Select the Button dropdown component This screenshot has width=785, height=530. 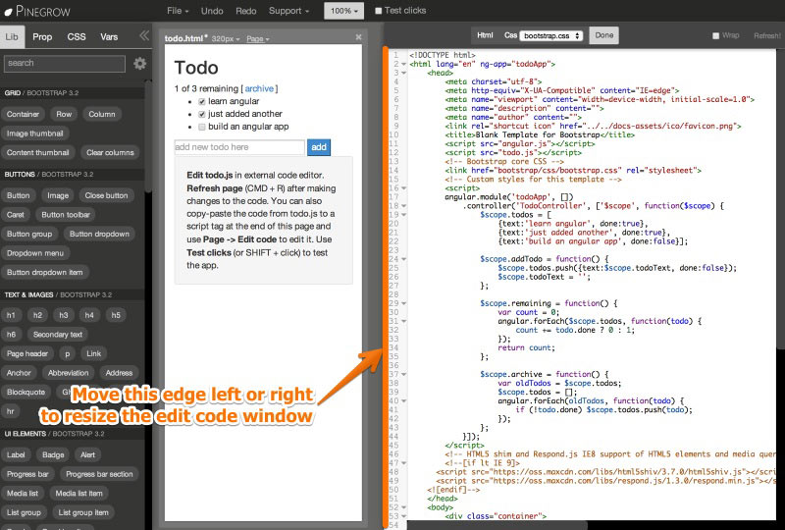click(x=99, y=234)
